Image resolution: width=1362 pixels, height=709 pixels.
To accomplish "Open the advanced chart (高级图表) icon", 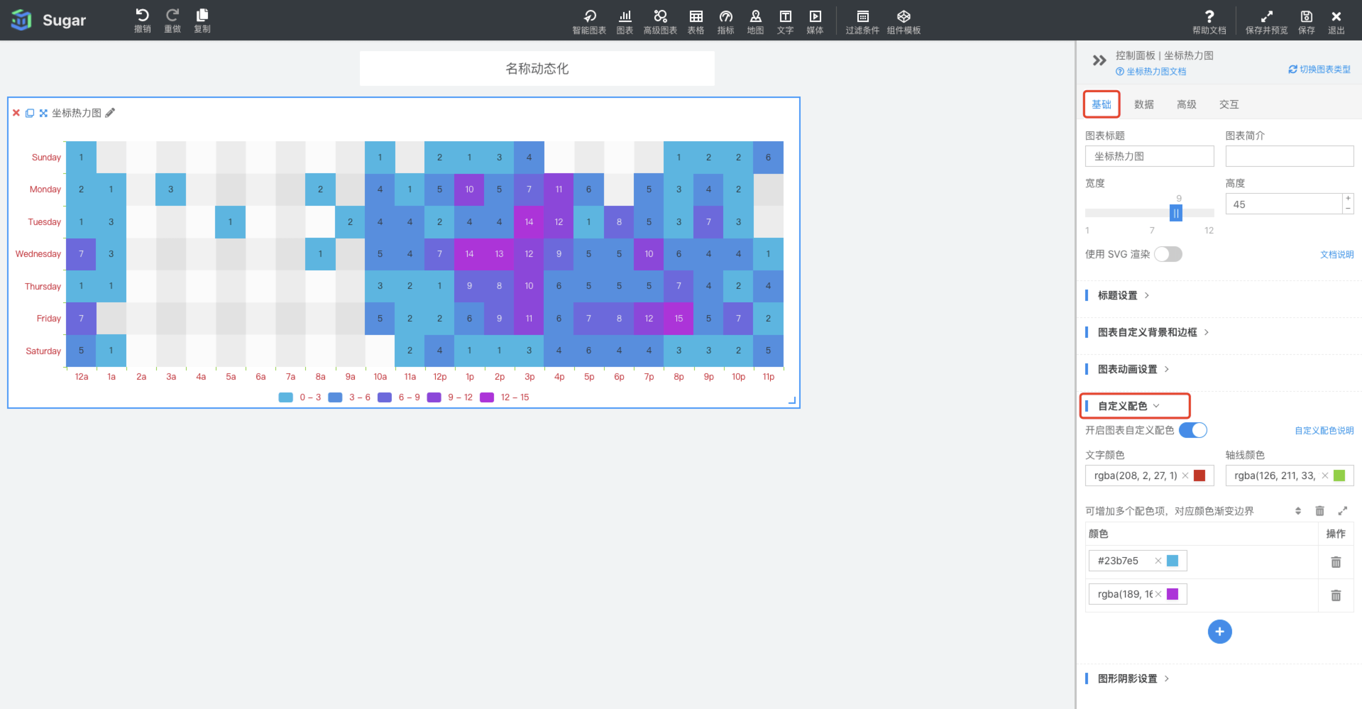I will [x=660, y=22].
